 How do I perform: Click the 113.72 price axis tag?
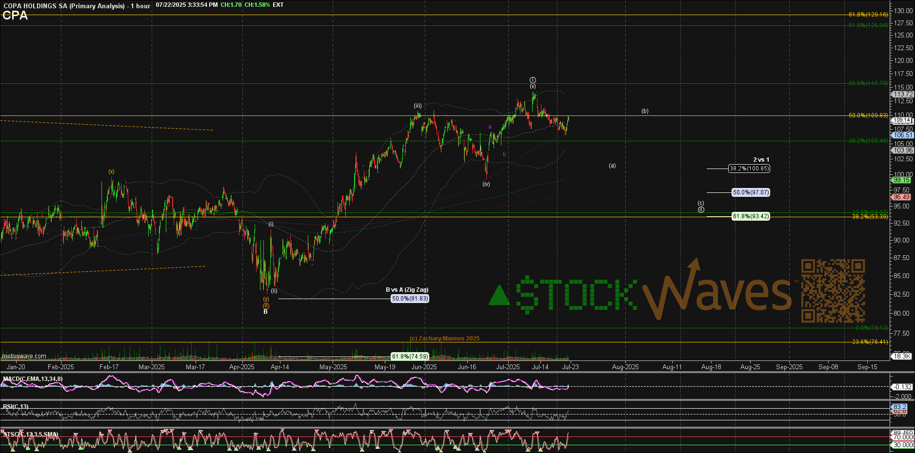[903, 94]
